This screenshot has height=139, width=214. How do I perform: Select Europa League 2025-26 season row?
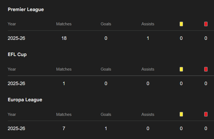pos(16,128)
